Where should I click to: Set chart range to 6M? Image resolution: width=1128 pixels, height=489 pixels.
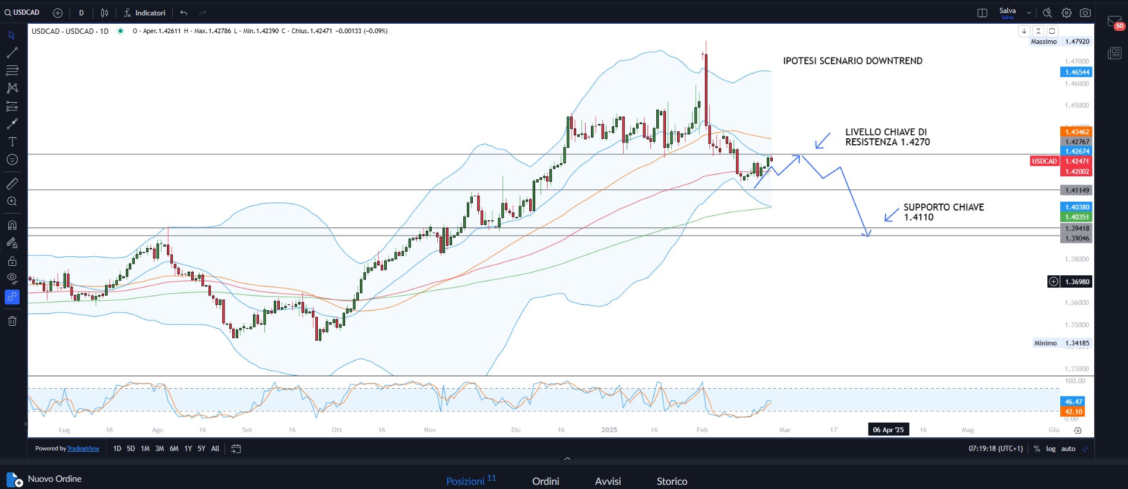[x=173, y=449]
